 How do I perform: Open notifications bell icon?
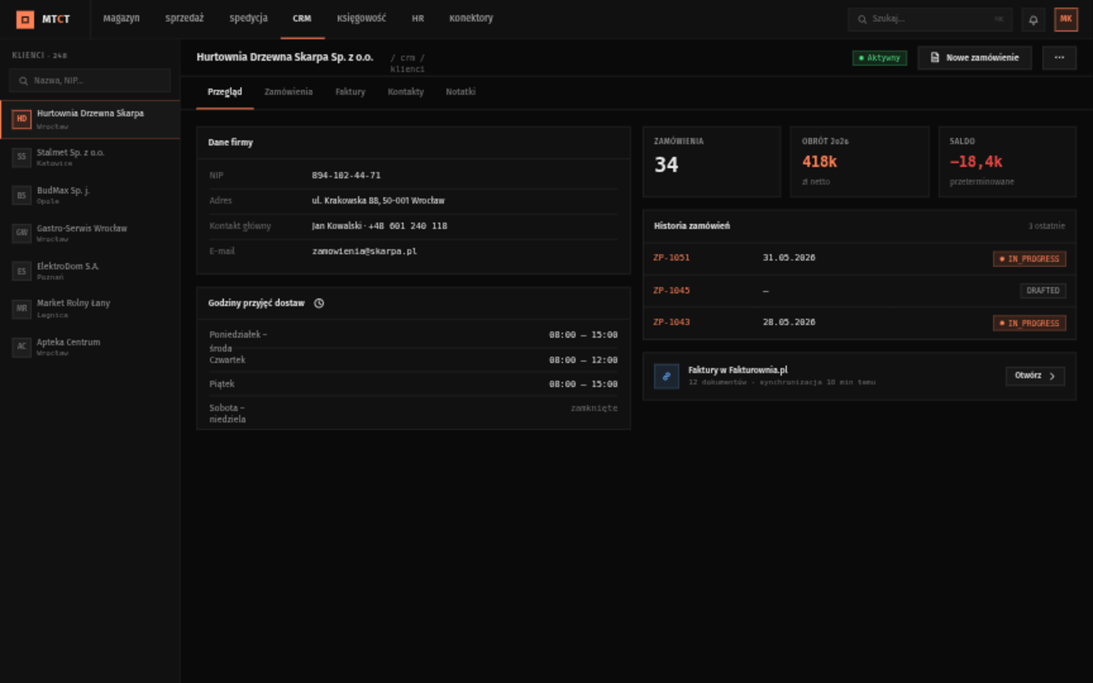point(1033,19)
